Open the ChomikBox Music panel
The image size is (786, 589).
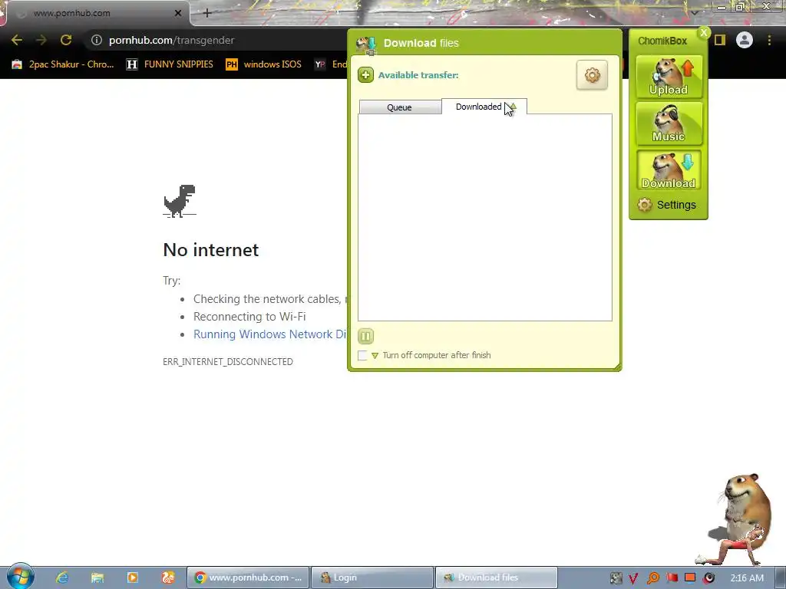coord(669,123)
